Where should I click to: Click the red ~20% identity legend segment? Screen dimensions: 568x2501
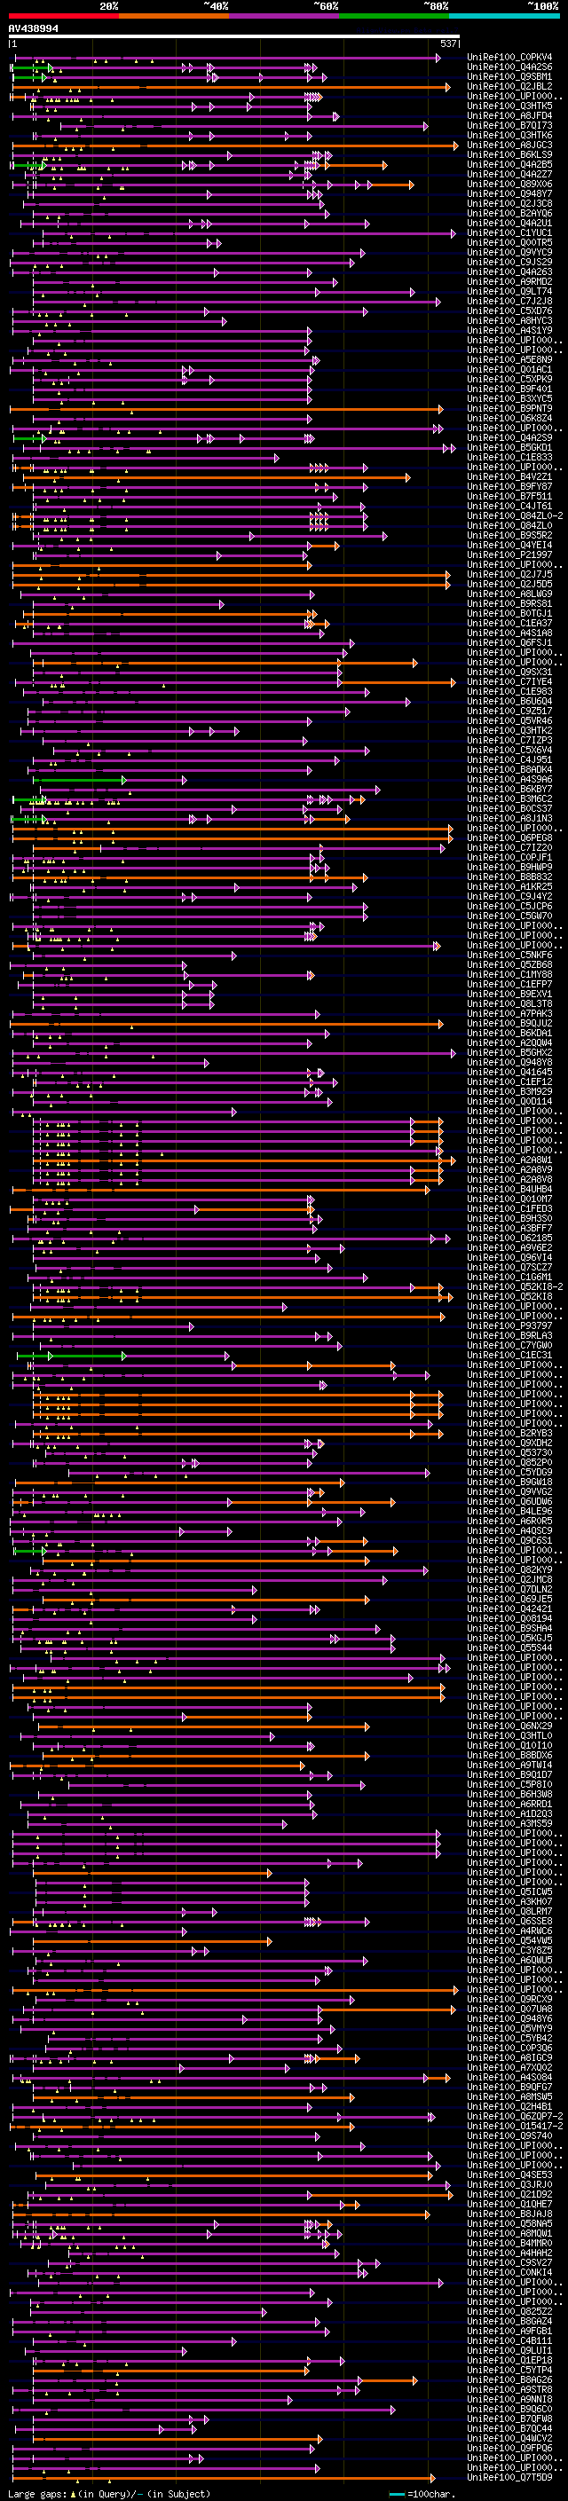pos(63,17)
